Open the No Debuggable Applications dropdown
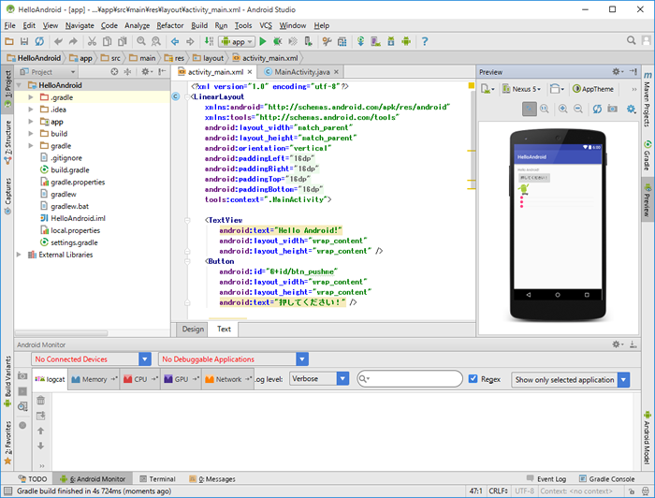Image resolution: width=655 pixels, height=498 pixels. (x=233, y=359)
